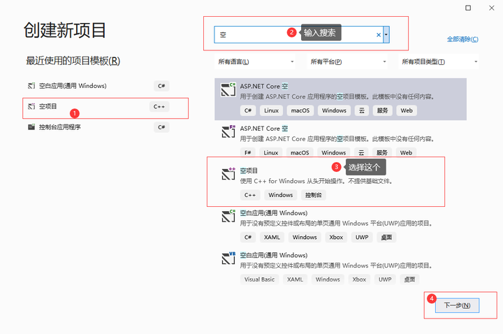Click the 全部清除 clear all link
This screenshot has height=334, width=503.
(462, 39)
